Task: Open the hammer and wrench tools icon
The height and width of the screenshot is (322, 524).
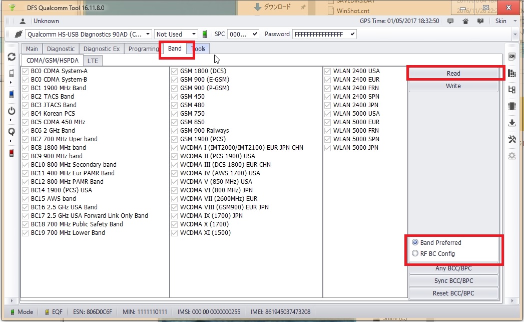Action: [511, 139]
